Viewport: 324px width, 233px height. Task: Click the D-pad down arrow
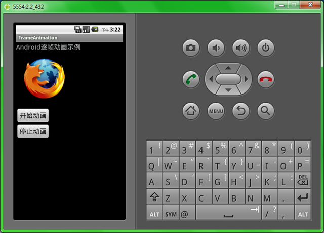[x=228, y=90]
